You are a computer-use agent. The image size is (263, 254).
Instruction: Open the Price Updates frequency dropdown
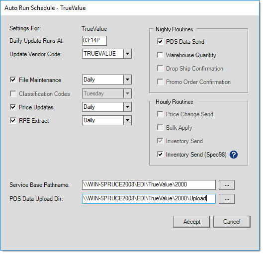click(x=127, y=107)
